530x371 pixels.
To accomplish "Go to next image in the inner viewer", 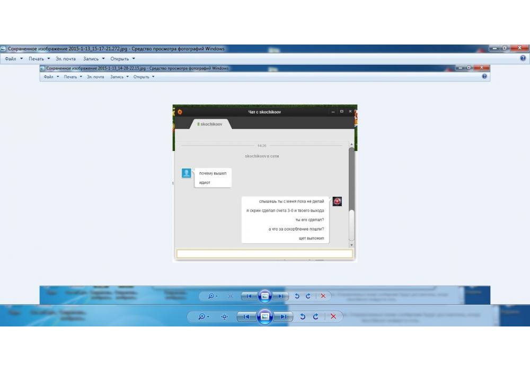I will click(x=280, y=296).
